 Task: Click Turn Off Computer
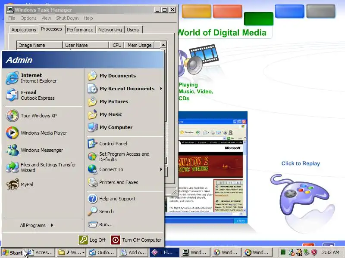click(136, 240)
